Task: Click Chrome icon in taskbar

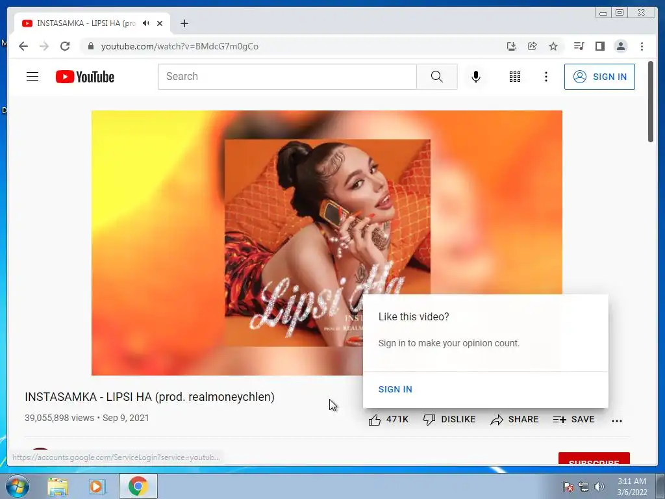Action: [x=138, y=486]
